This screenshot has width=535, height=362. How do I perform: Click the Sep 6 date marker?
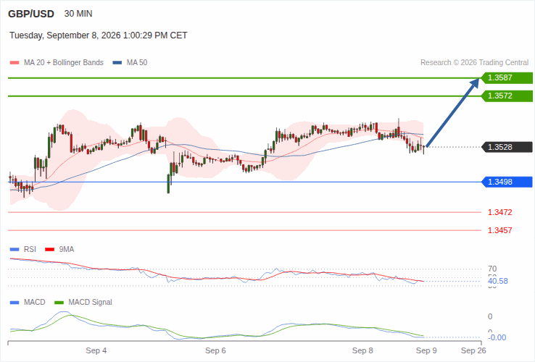coord(215,350)
